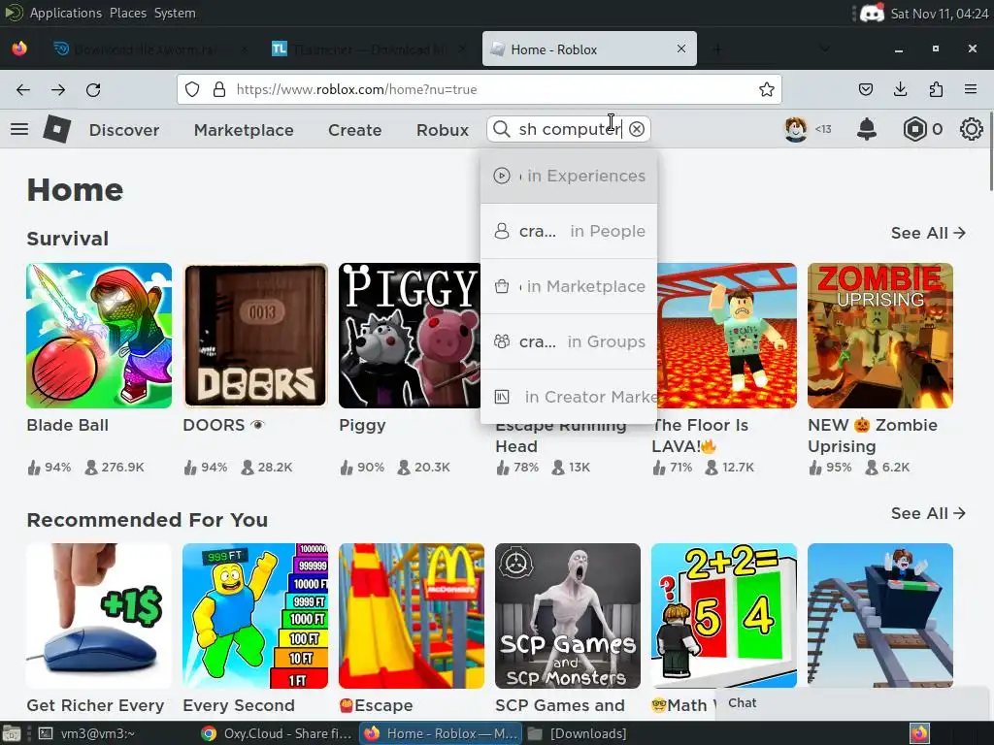Click the Firefox view icon in tab bar
Viewport: 994px width, 745px height.
pyautogui.click(x=19, y=49)
